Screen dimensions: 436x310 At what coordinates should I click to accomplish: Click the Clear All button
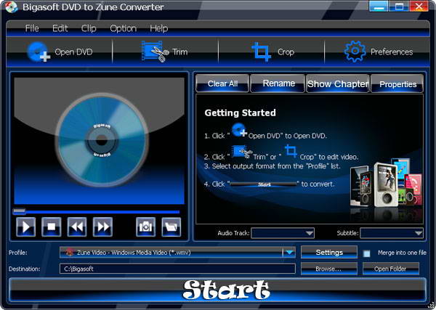pyautogui.click(x=222, y=83)
